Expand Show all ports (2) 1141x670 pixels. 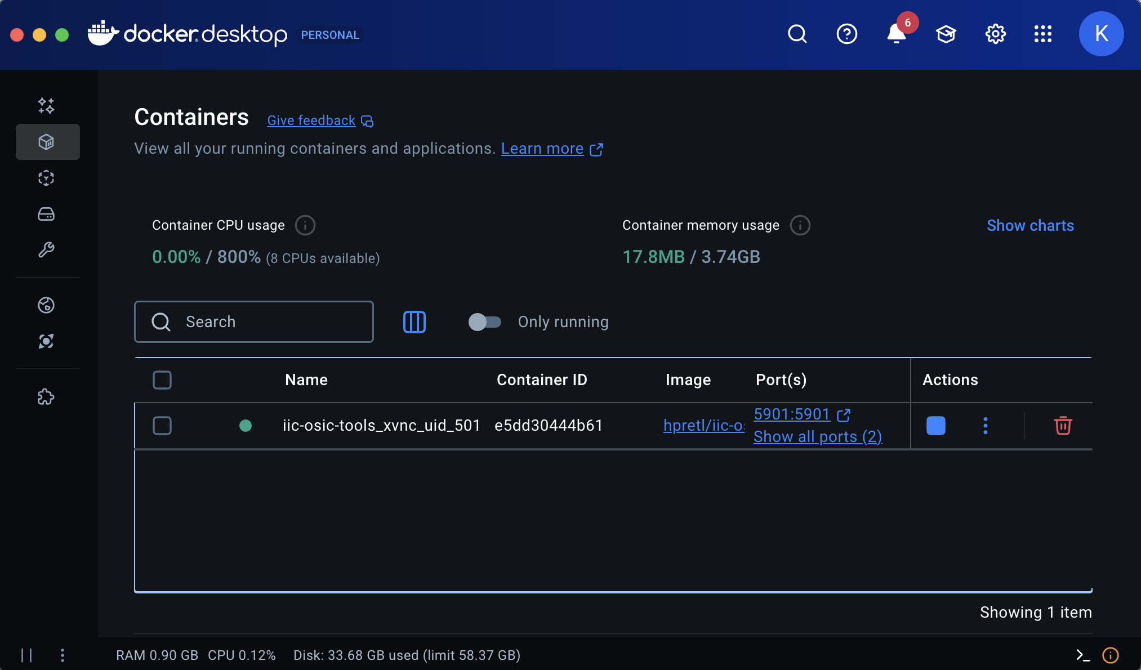tap(817, 437)
